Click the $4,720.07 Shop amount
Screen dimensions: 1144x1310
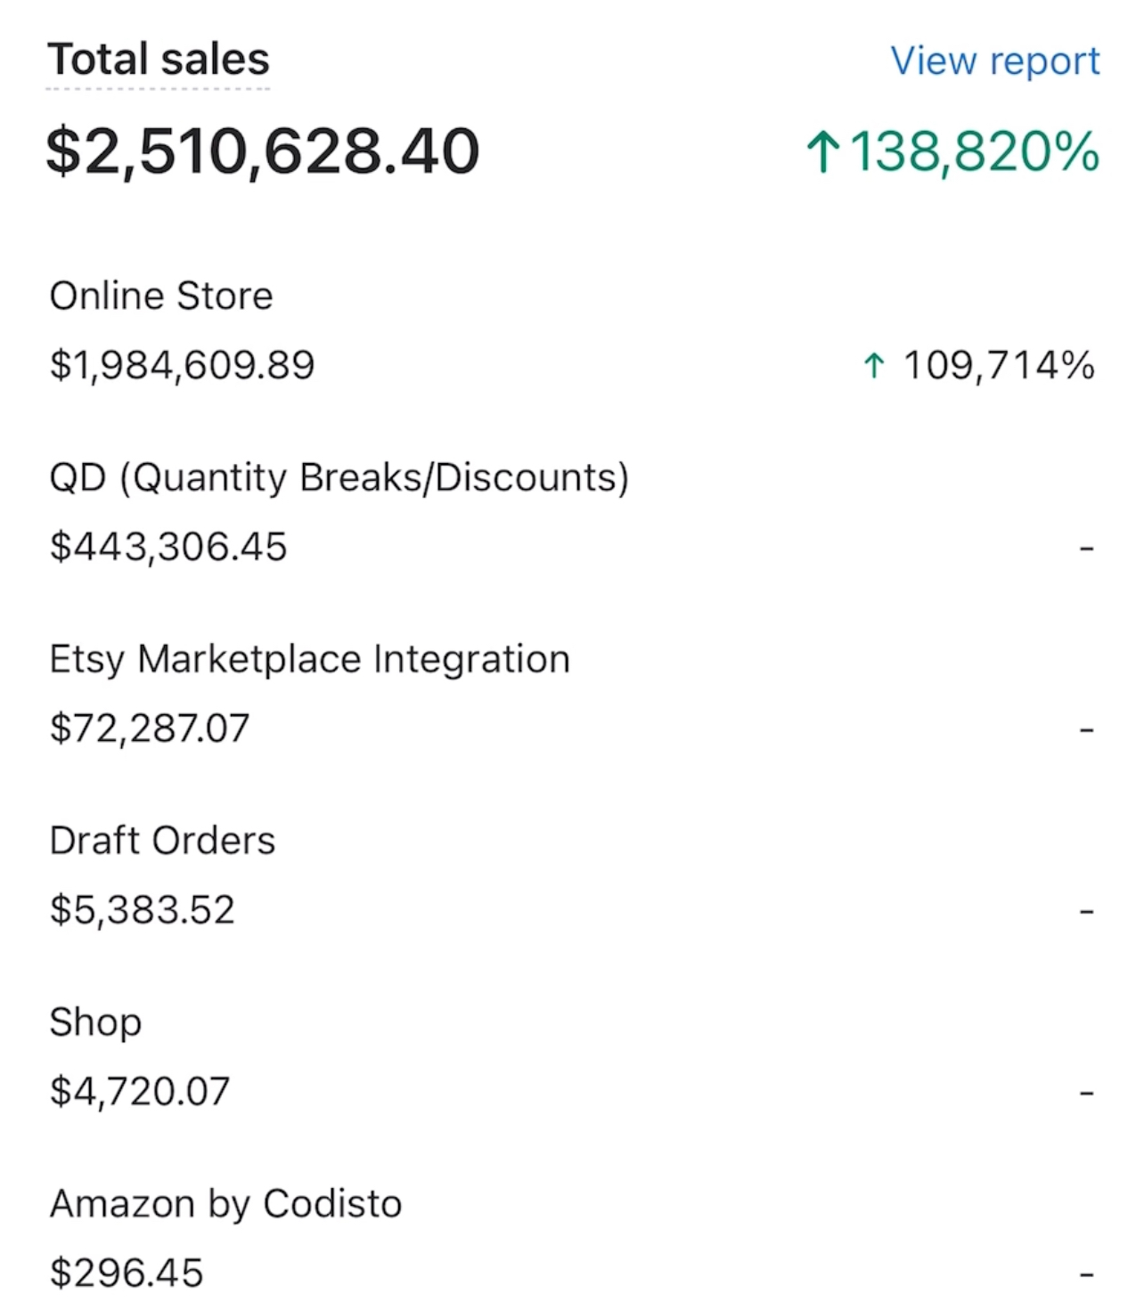tap(140, 1092)
